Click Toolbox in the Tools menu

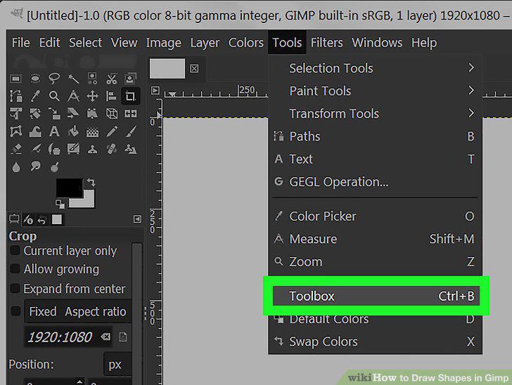click(x=376, y=296)
